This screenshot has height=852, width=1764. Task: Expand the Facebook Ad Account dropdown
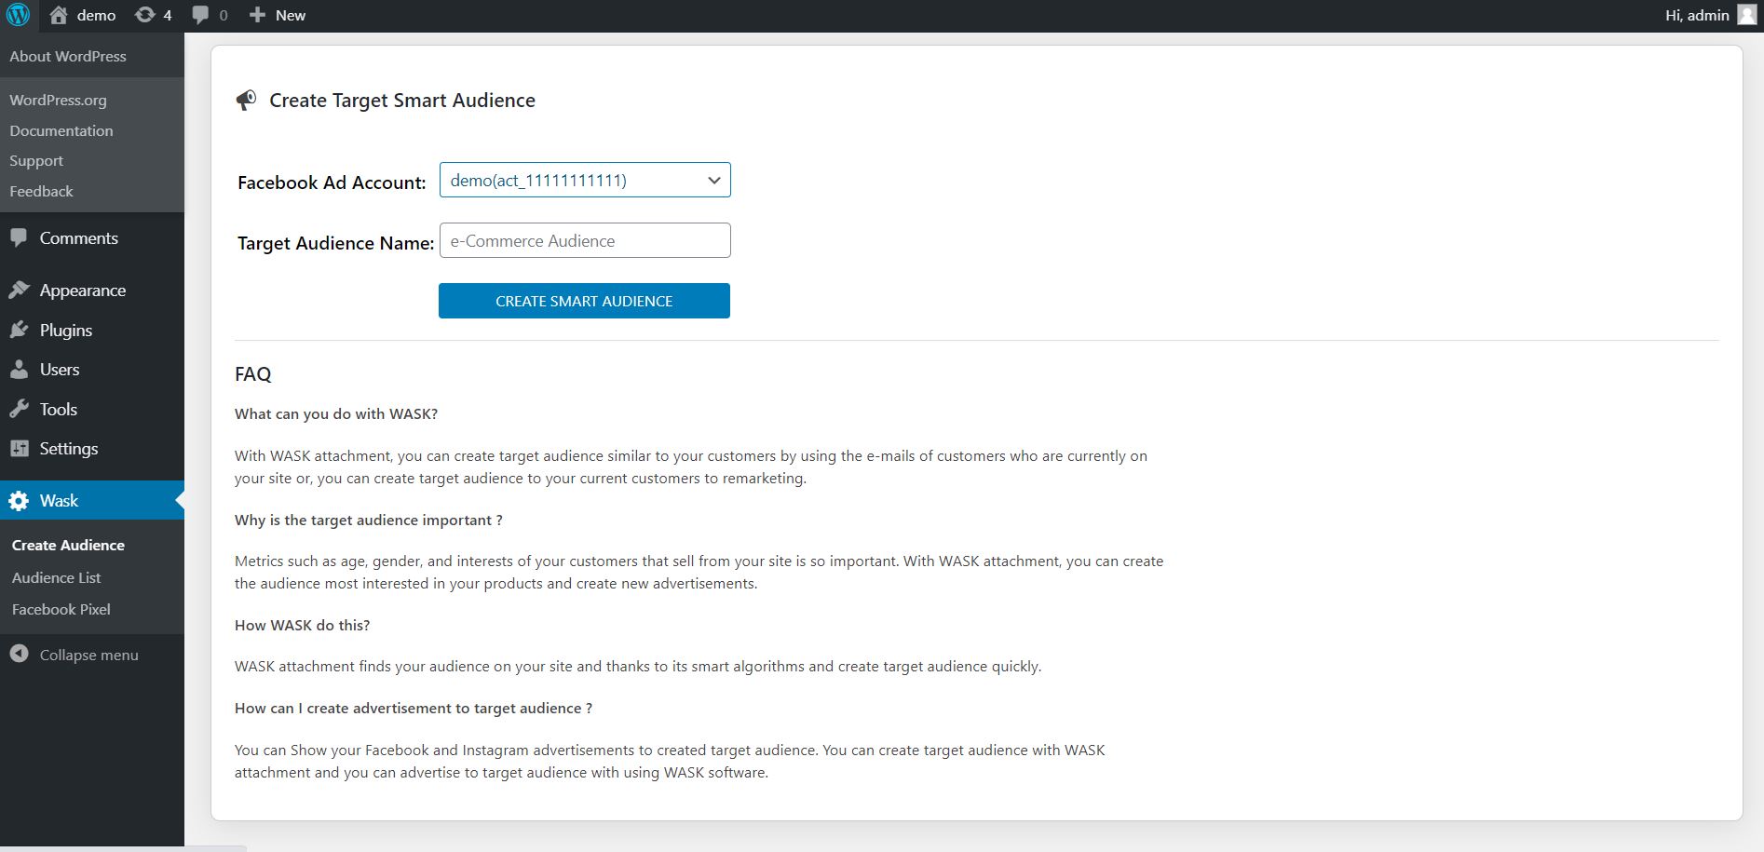click(585, 181)
